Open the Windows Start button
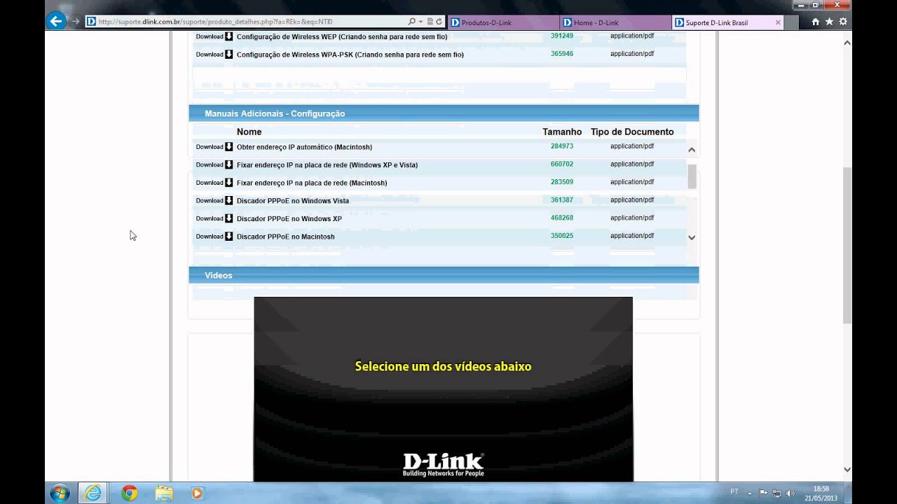This screenshot has width=897, height=504. [60, 493]
